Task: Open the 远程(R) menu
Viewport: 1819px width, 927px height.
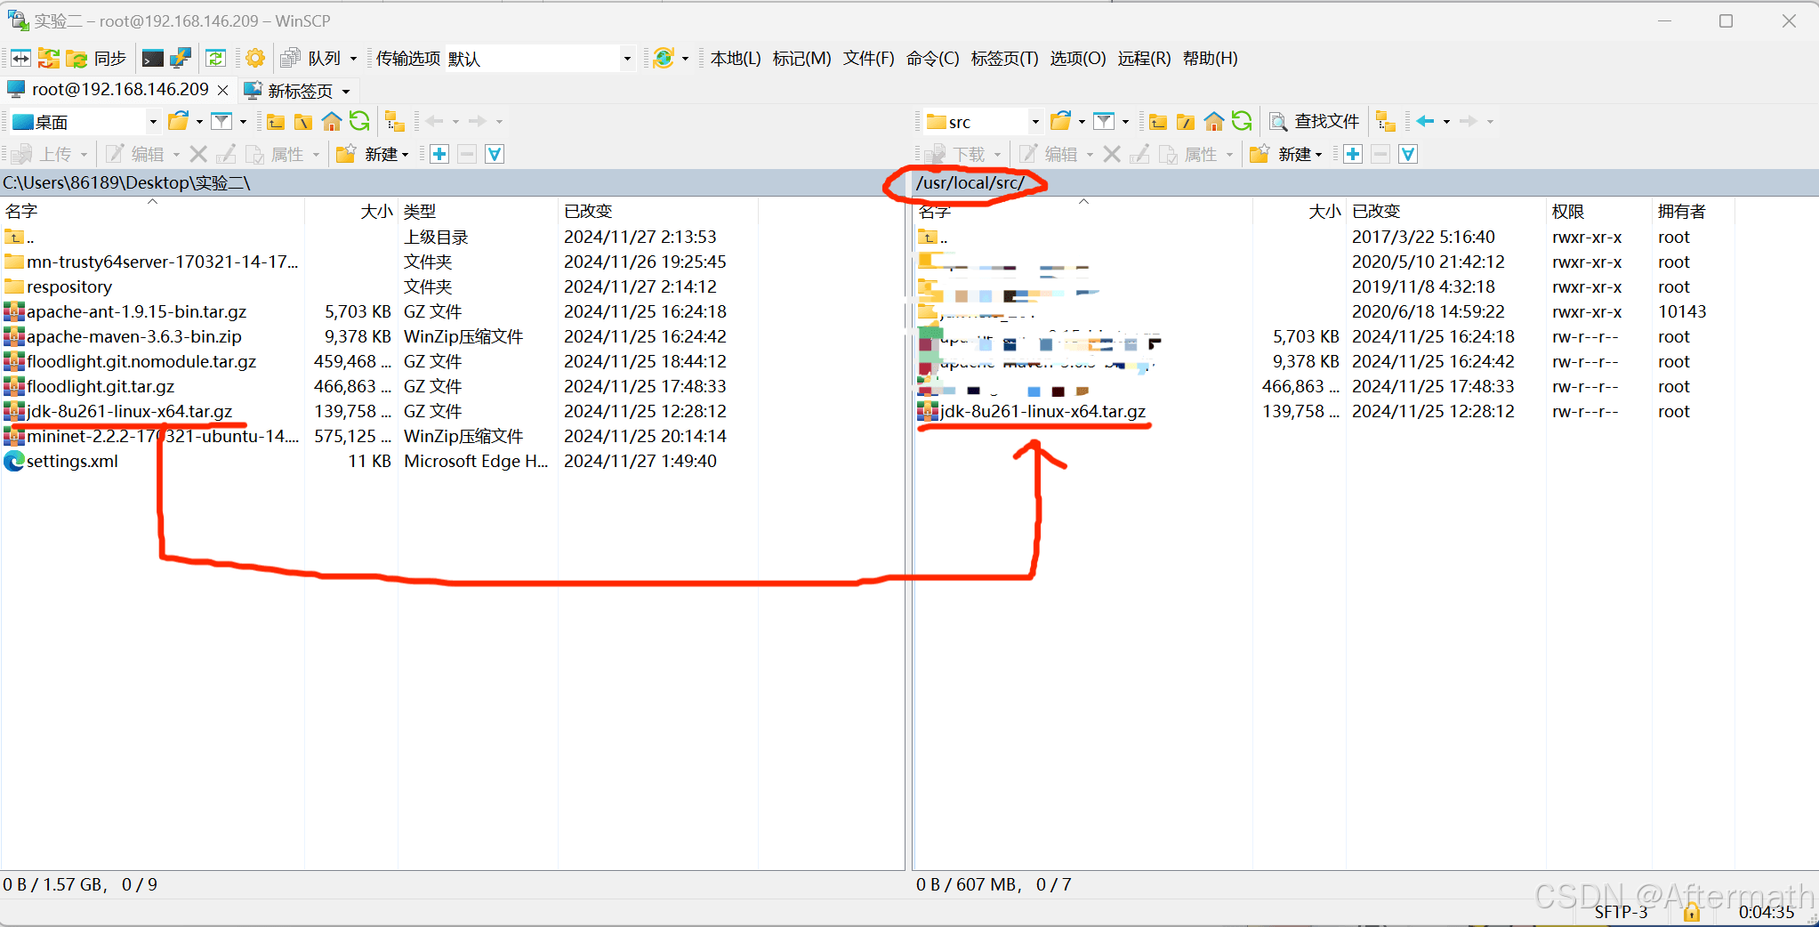Action: tap(1144, 59)
